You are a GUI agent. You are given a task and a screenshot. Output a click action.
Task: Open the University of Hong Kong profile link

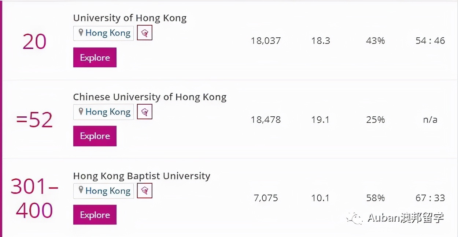coord(130,18)
